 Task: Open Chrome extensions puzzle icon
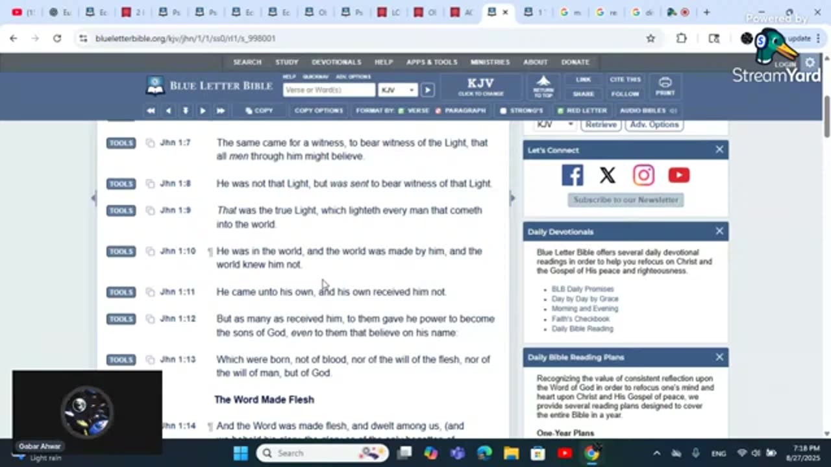coord(682,38)
